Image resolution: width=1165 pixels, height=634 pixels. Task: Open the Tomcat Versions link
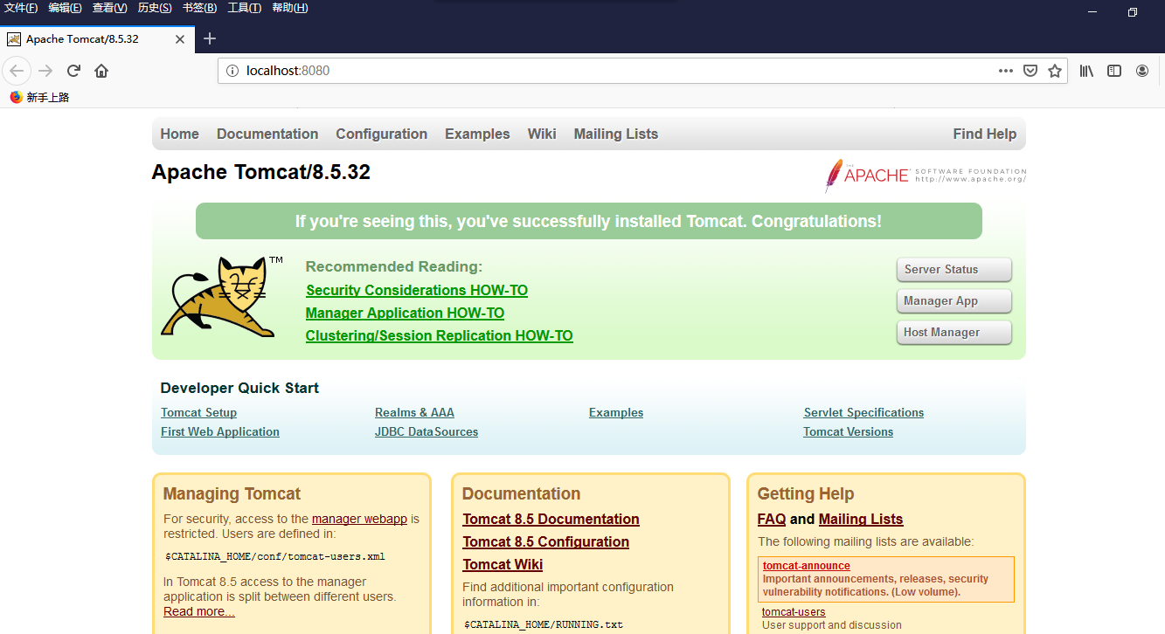(849, 431)
